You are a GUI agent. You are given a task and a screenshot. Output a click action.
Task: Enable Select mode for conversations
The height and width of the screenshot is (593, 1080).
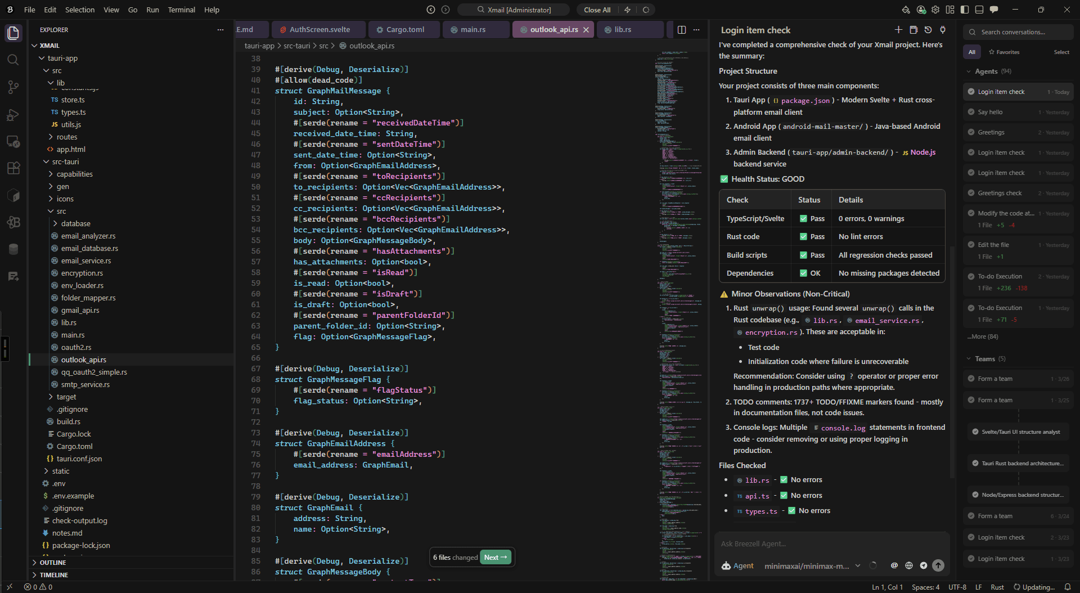coord(1061,52)
